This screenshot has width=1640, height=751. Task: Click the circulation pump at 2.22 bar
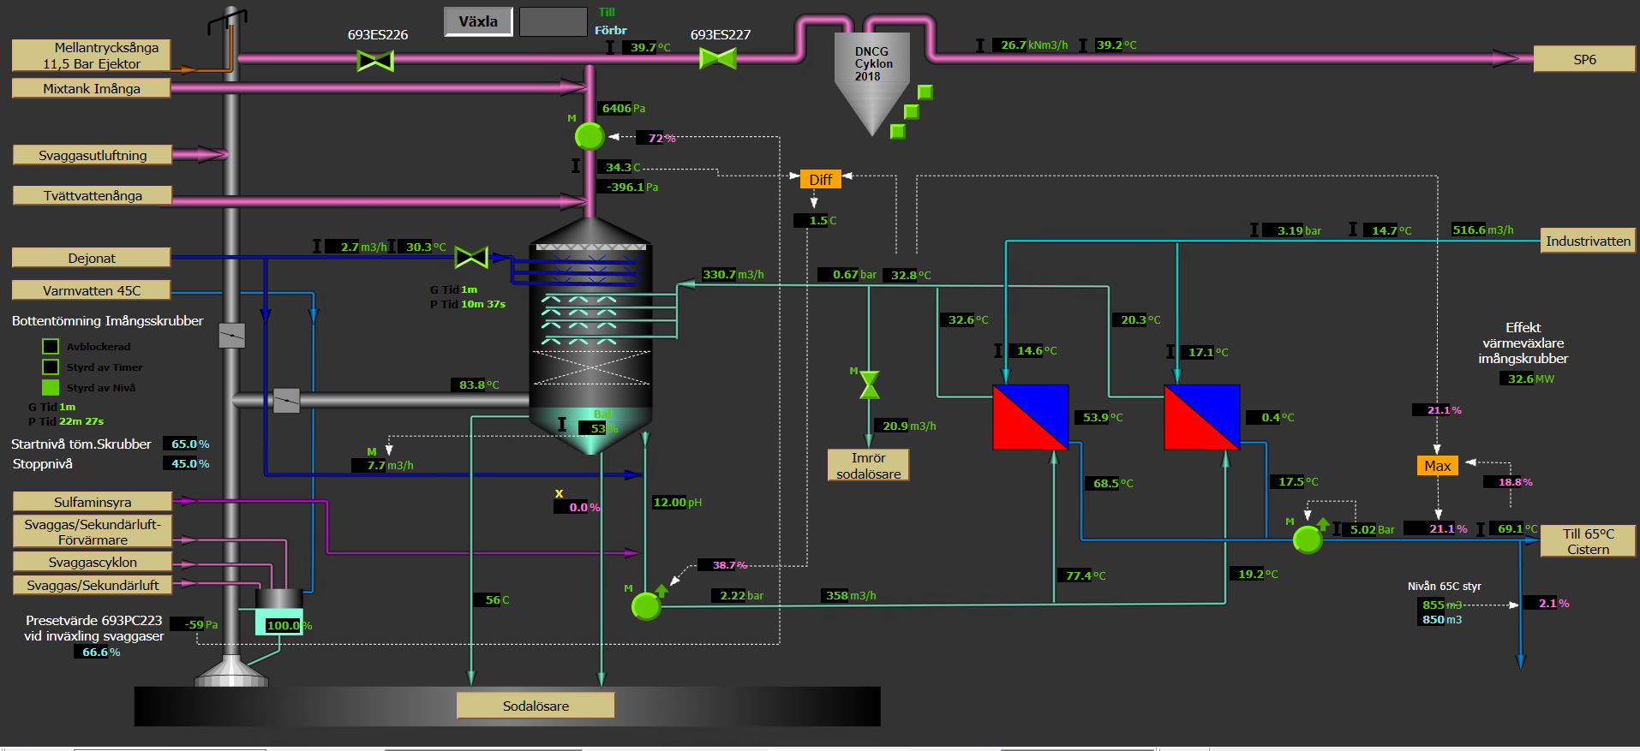[646, 606]
